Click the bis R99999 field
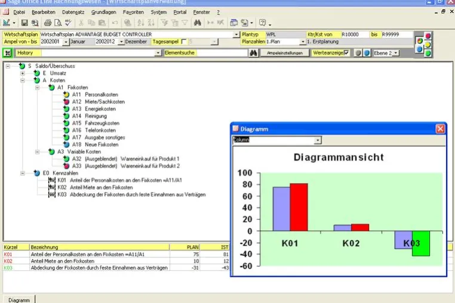 click(396, 35)
